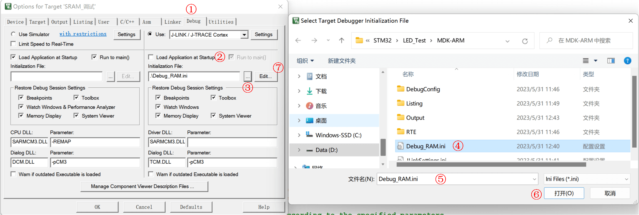Viewport: 639px width, 215px height.
Task: Click the back arrow in file dialog
Action: tap(298, 41)
